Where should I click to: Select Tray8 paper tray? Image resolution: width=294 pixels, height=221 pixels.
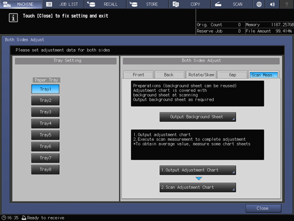[45, 169]
